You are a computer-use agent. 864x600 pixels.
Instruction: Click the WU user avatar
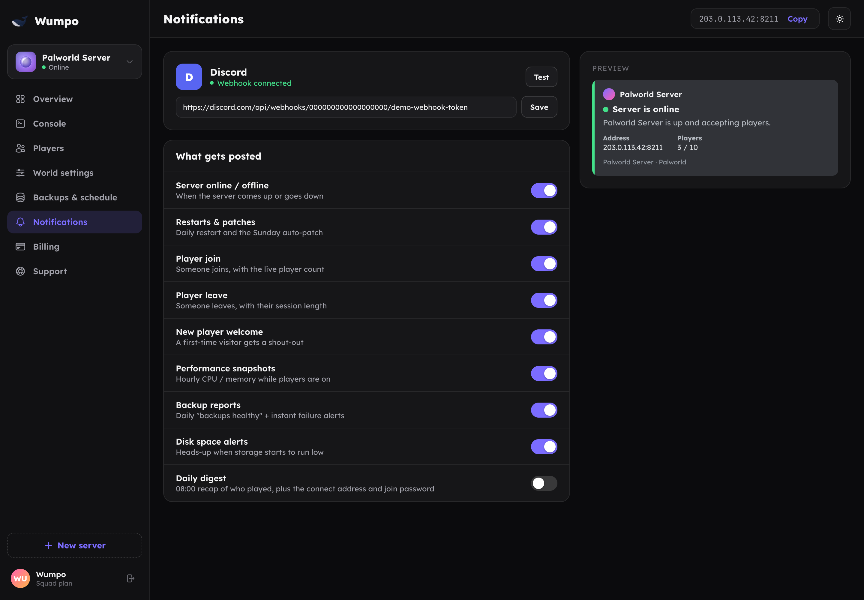point(20,578)
